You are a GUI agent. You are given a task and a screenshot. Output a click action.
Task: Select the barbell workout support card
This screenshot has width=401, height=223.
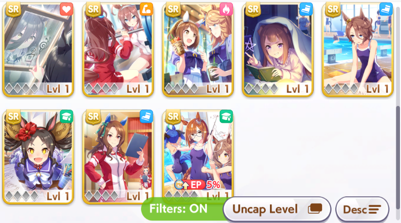click(x=118, y=50)
